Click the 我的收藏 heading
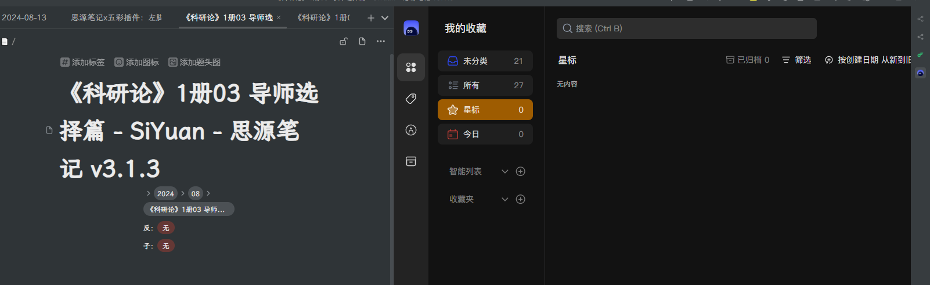The image size is (930, 285). point(466,28)
